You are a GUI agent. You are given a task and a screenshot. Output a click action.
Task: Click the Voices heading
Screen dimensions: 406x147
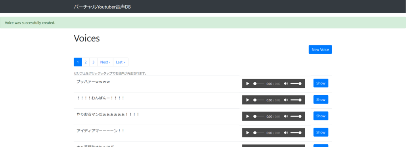(87, 38)
